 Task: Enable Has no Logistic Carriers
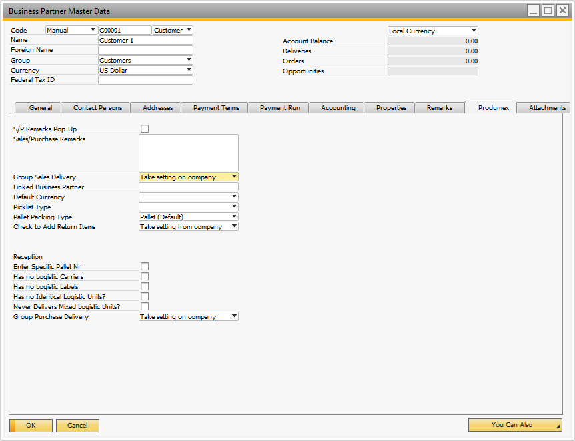(x=145, y=276)
